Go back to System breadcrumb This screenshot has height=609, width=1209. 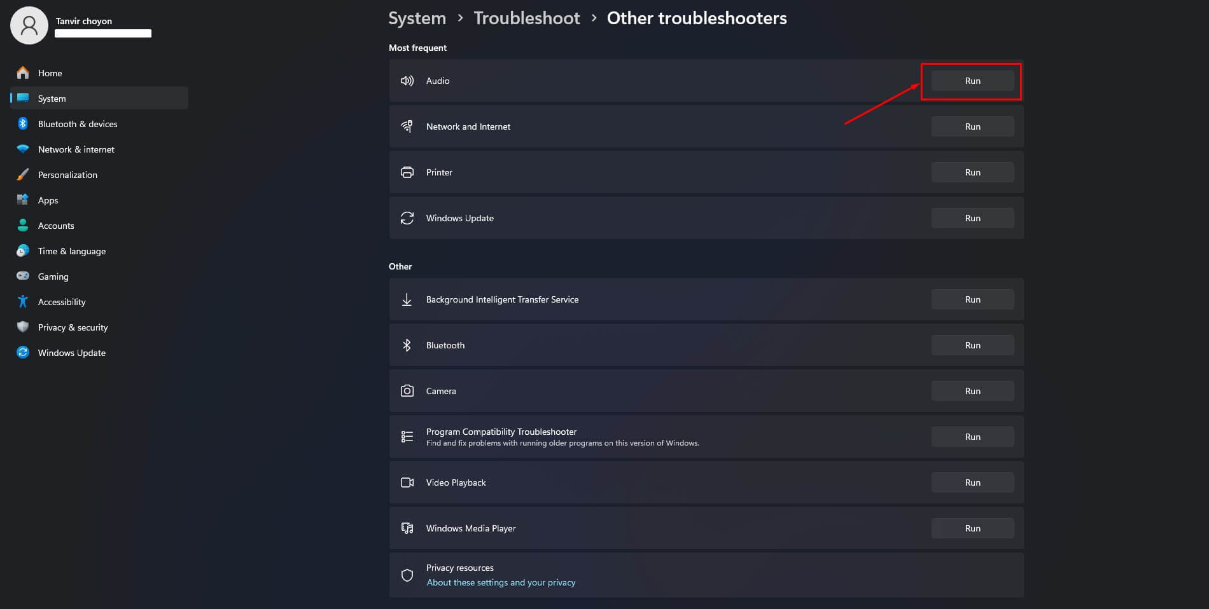[417, 18]
